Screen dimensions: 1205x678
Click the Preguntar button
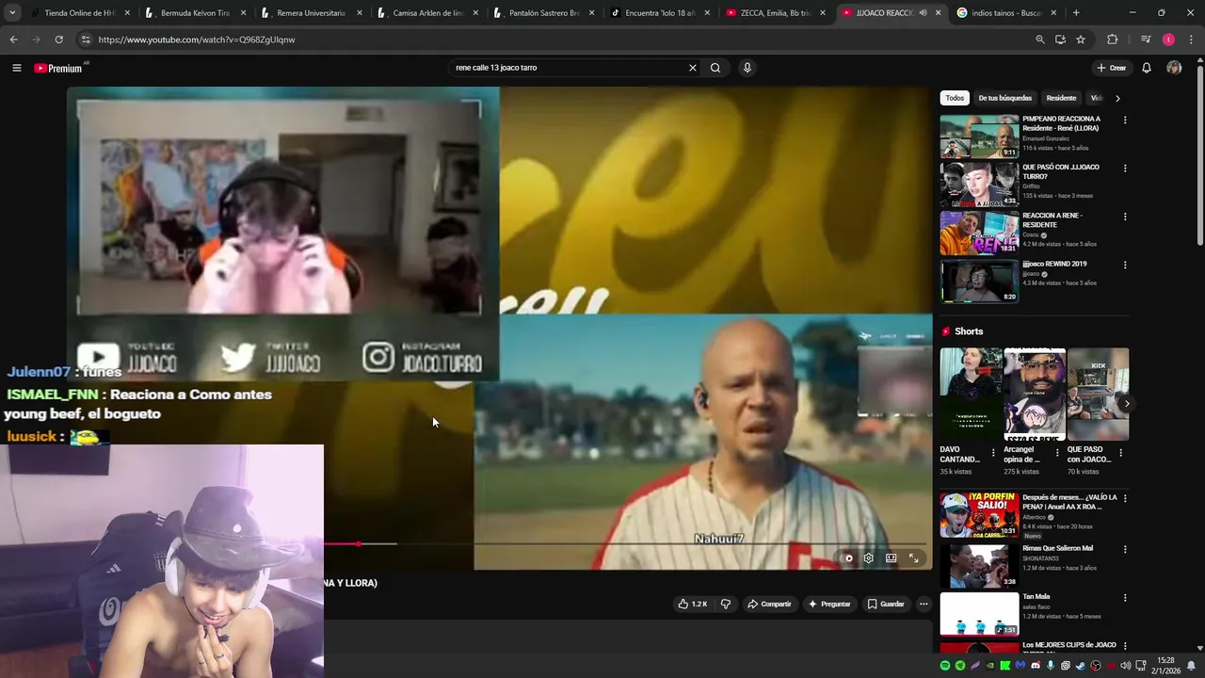829,604
